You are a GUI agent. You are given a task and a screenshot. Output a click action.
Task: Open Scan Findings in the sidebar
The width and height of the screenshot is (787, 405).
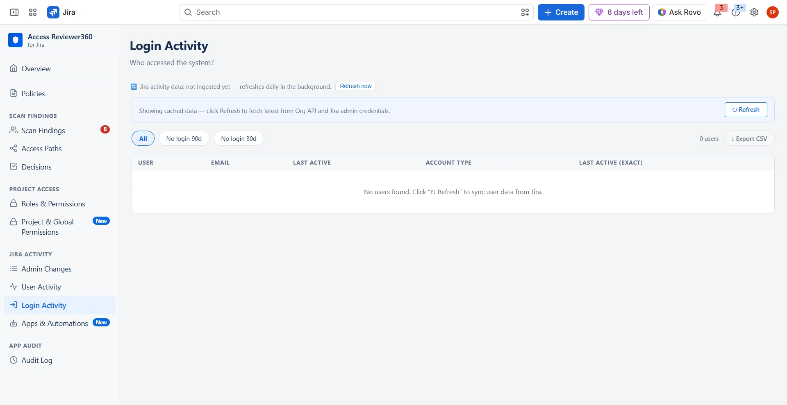click(x=59, y=130)
